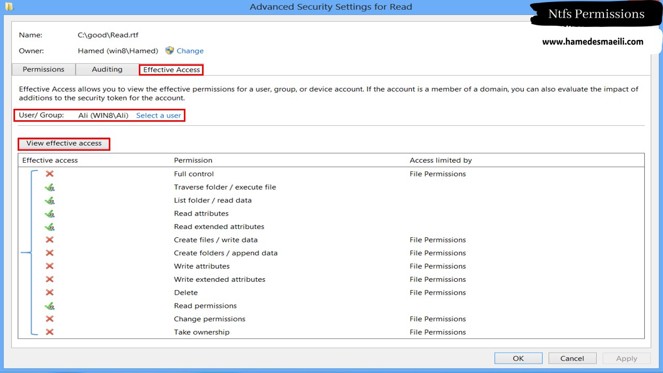Viewport: 663px width, 373px height.
Task: Click the red X beside Delete permission
Action: pos(50,293)
